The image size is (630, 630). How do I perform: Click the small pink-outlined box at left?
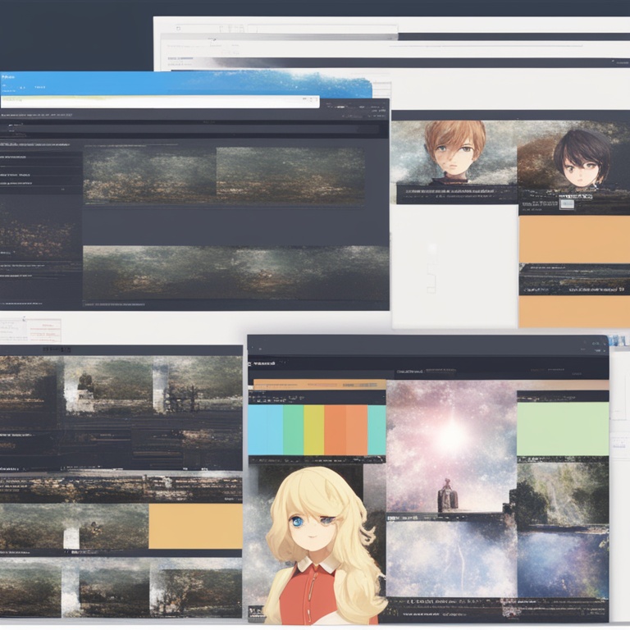(x=45, y=331)
